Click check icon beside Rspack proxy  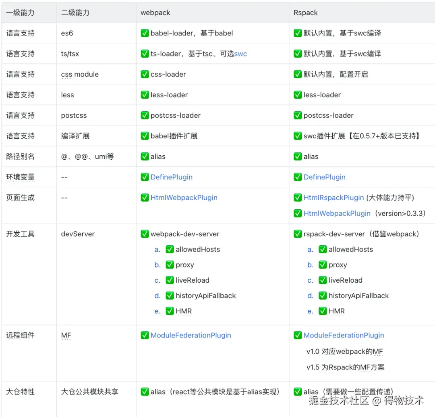(323, 265)
